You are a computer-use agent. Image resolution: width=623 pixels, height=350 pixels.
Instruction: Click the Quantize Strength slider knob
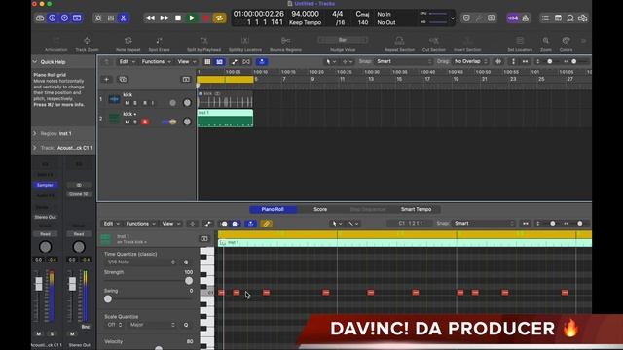coord(189,281)
